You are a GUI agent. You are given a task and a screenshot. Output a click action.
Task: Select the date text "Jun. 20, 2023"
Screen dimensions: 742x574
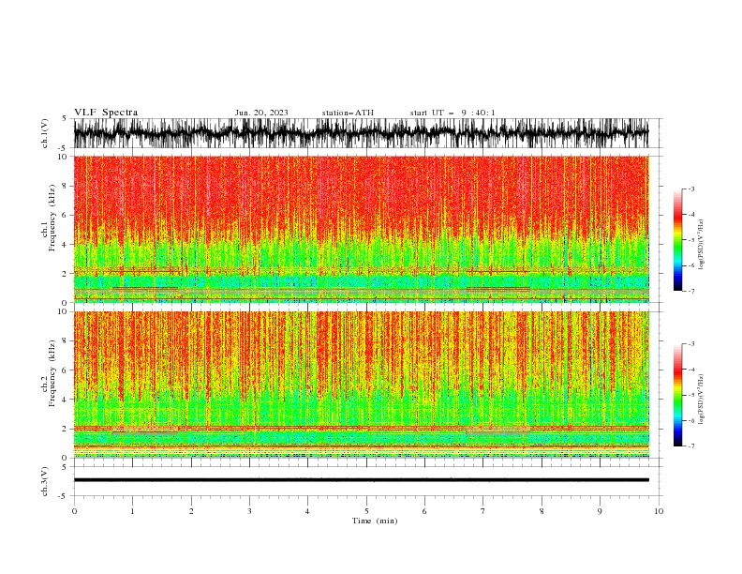click(x=261, y=113)
